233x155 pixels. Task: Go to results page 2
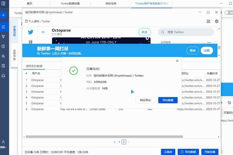coord(124,142)
